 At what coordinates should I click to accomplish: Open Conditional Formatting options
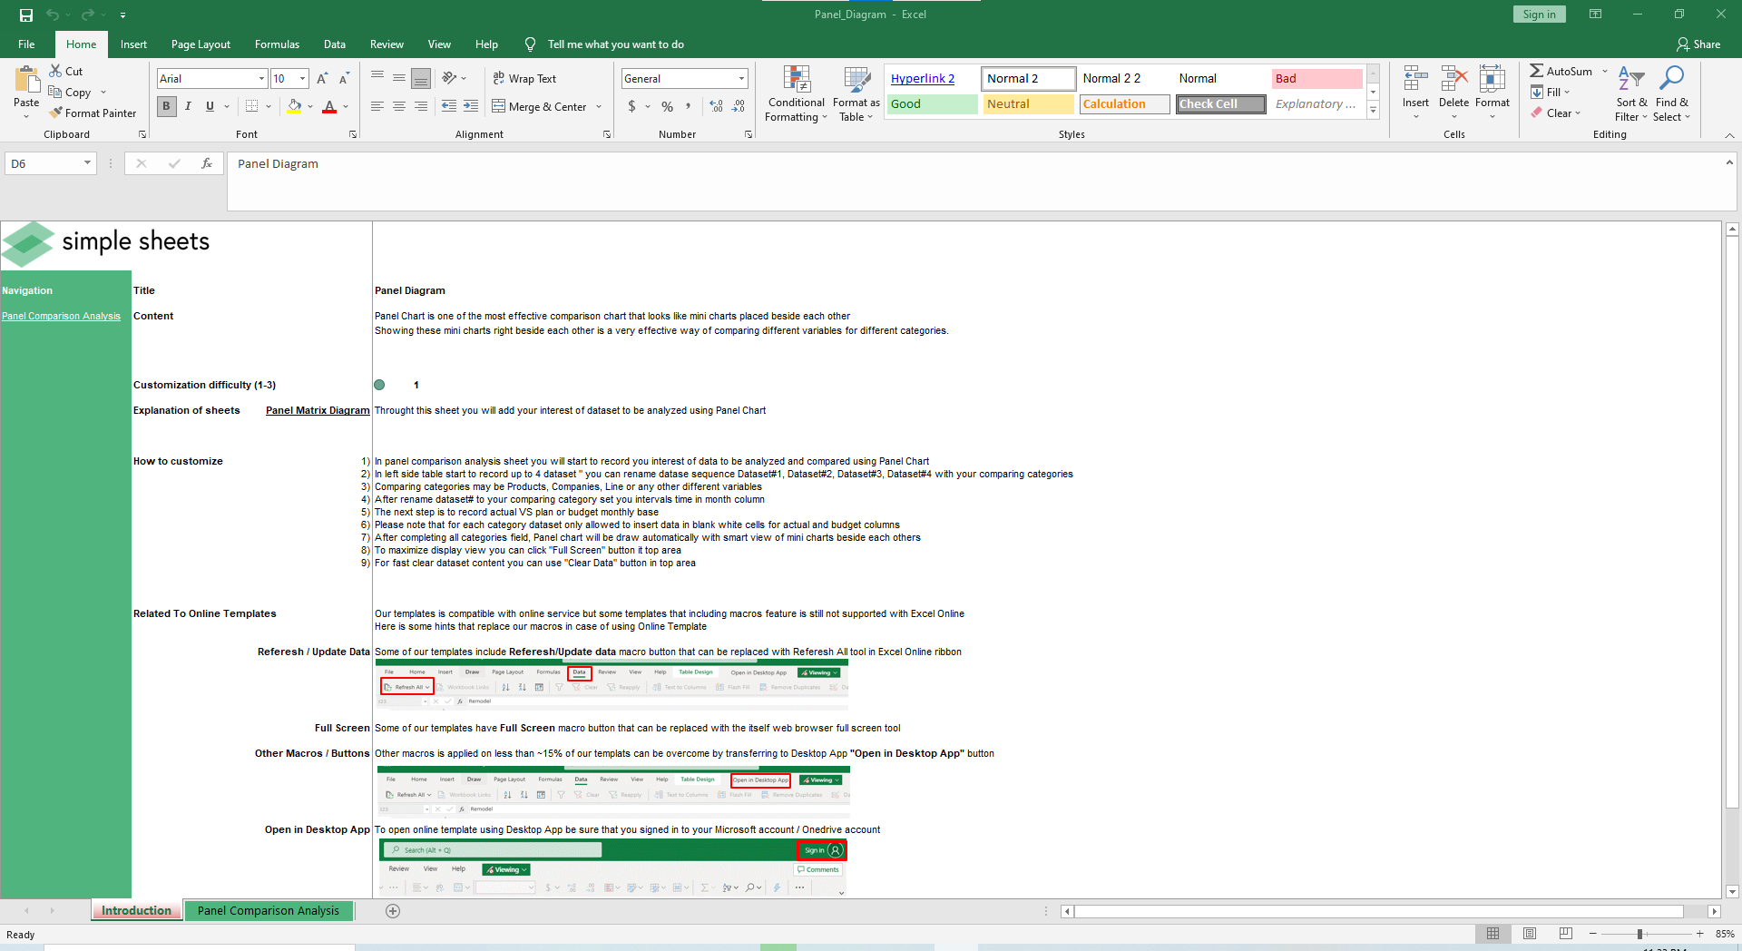797,93
